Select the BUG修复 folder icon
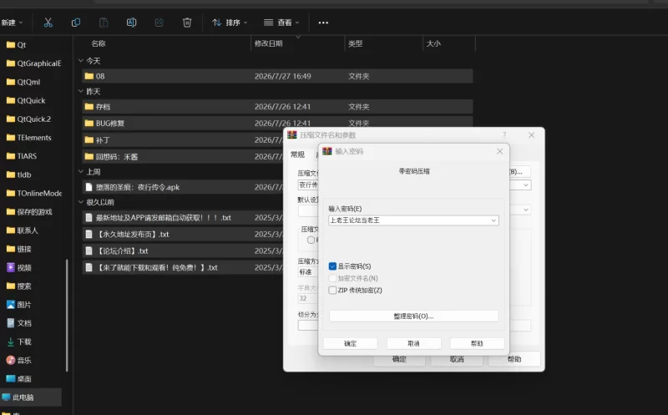 click(x=89, y=123)
